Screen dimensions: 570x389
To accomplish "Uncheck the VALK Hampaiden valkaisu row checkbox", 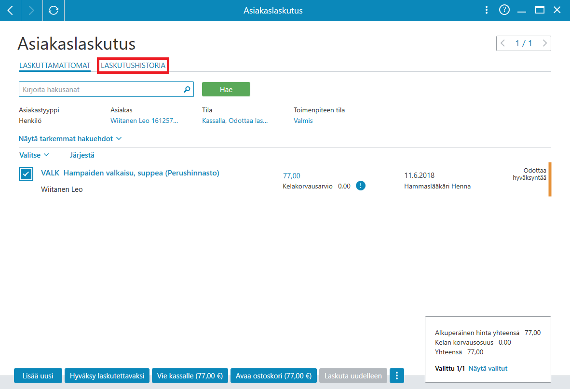I will 26,174.
